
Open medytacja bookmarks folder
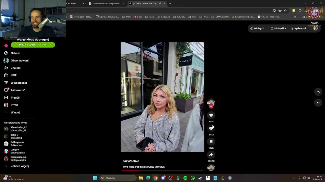[x=163, y=17]
